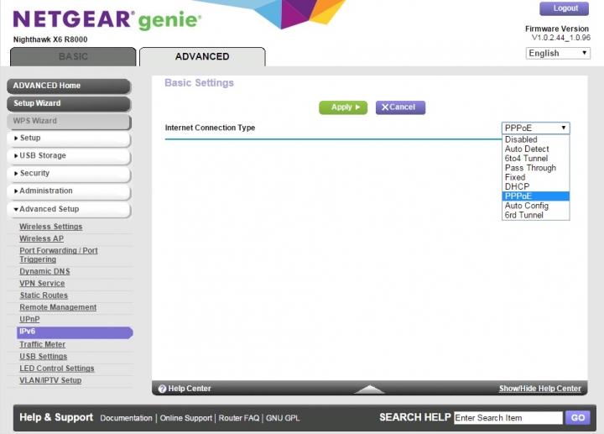604x434 pixels.
Task: Click the Firmware Version V1.0.2.44_1.0.96 text
Action: tap(557, 33)
